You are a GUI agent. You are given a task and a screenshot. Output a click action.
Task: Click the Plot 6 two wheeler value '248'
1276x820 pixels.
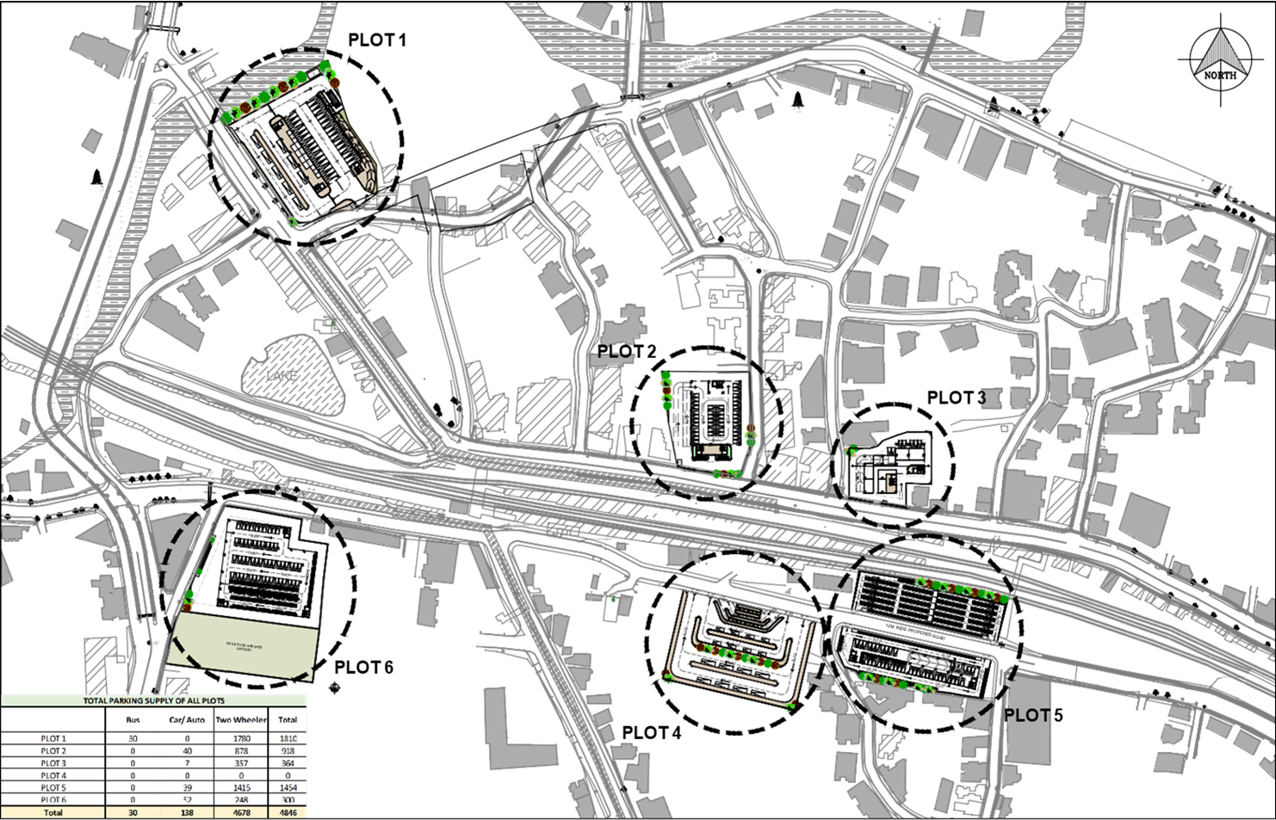click(241, 799)
